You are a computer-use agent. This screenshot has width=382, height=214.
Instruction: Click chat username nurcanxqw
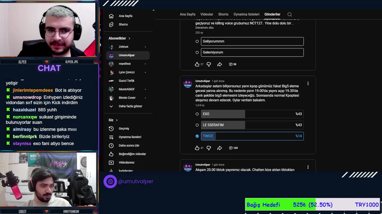25,117
